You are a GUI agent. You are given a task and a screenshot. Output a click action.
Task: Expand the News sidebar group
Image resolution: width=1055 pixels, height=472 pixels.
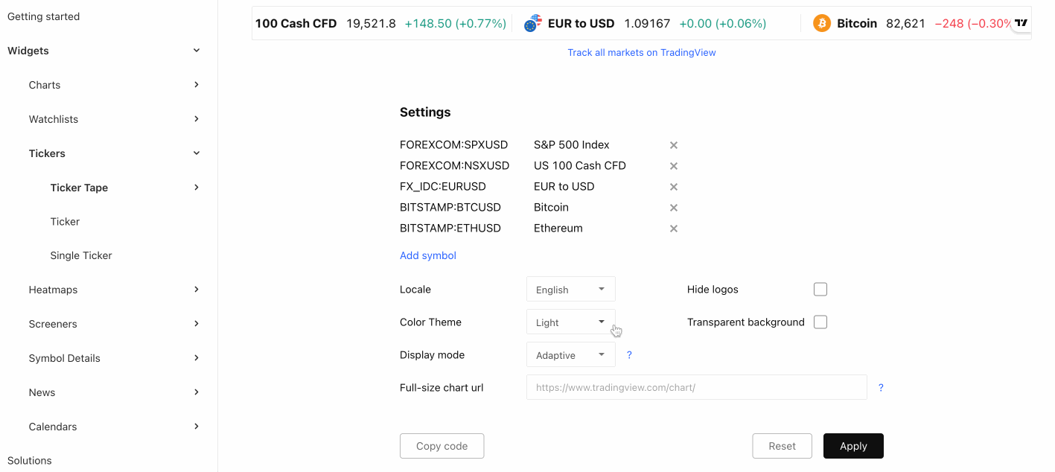(197, 392)
